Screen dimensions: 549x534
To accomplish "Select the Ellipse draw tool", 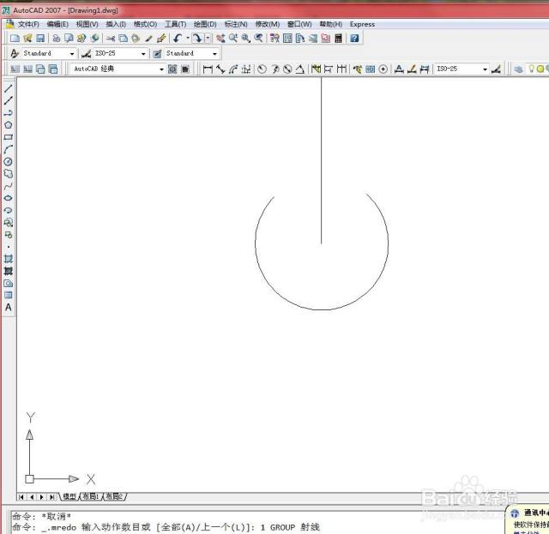I will tap(9, 198).
